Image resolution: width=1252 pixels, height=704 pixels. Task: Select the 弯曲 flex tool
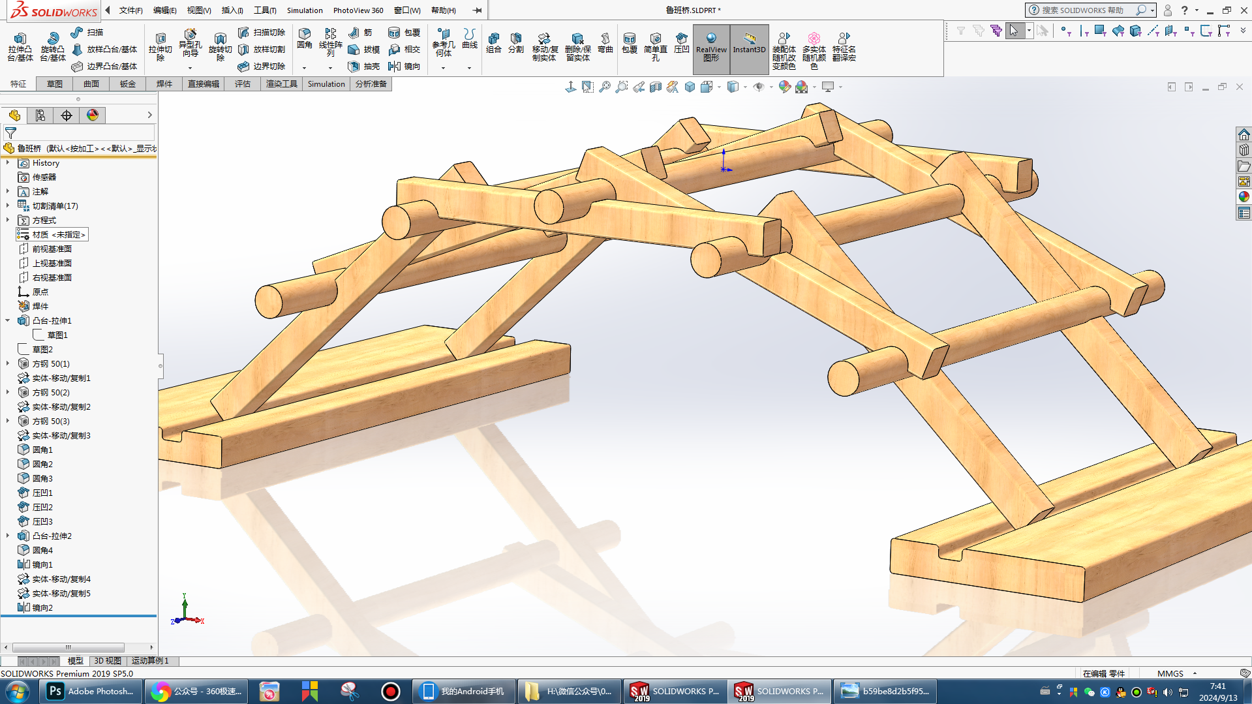605,42
